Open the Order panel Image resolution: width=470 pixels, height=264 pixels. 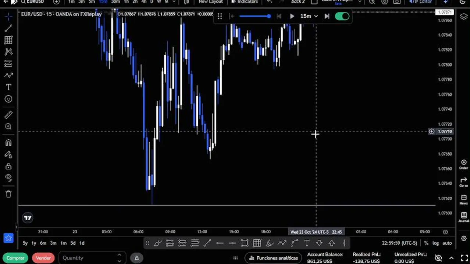click(463, 165)
